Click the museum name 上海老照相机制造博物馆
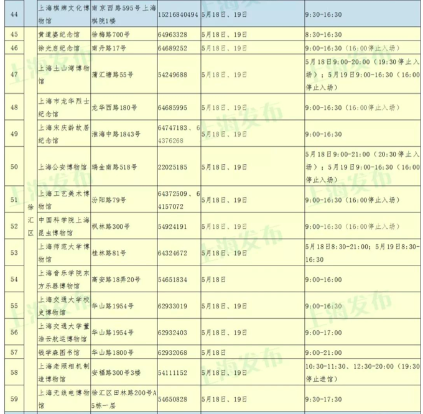423x414 pixels. click(63, 372)
